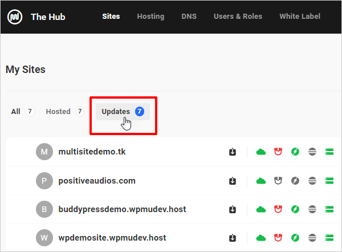Click red security shield for buddypressdemo.wpmudev.host
Viewport: 342px width, 252px height.
(278, 209)
